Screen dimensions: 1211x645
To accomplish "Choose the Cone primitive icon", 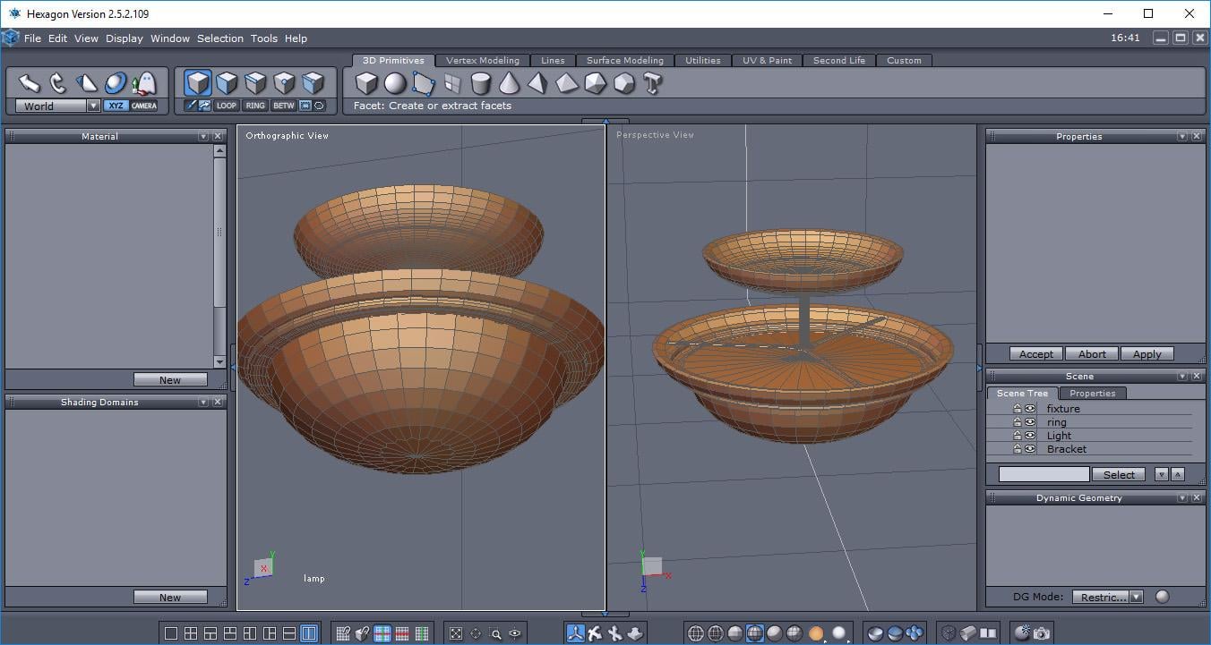I will pos(510,84).
